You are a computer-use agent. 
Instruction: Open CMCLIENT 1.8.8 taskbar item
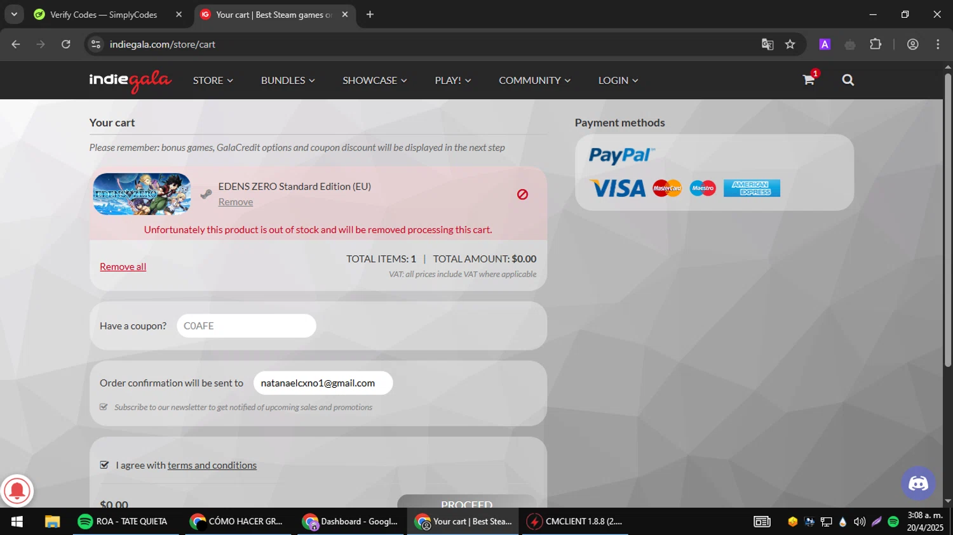[x=575, y=522]
